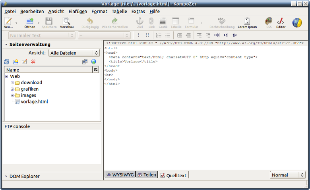Click the column picker icon beside Name

click(x=96, y=70)
